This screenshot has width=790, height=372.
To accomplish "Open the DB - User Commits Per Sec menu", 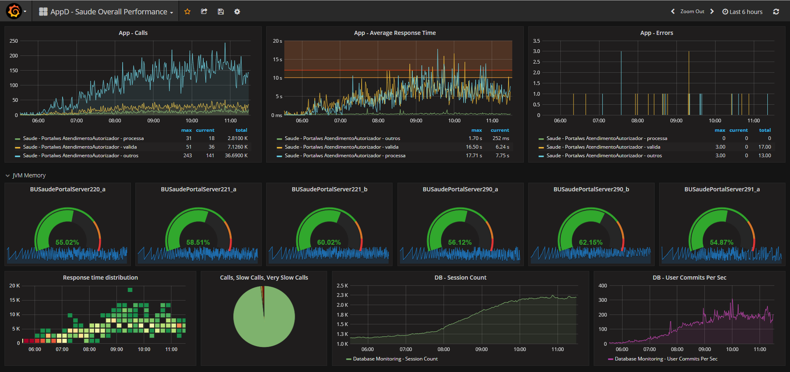I will click(x=690, y=278).
